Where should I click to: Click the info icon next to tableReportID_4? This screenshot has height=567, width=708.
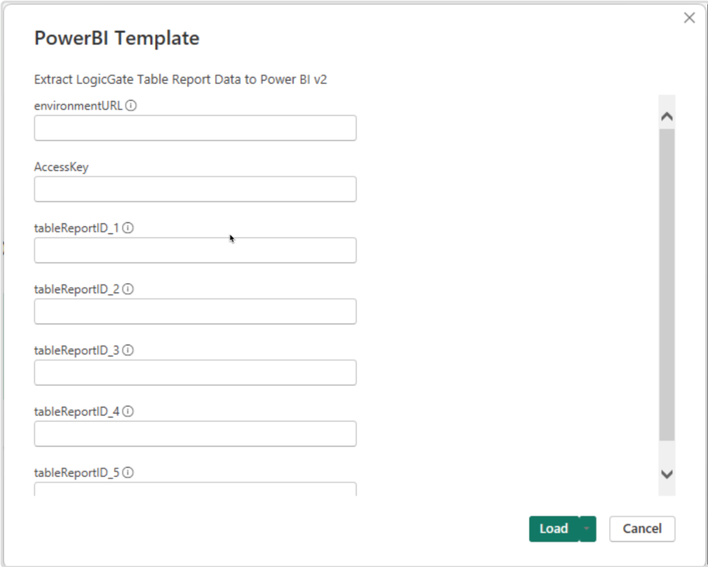pyautogui.click(x=128, y=412)
